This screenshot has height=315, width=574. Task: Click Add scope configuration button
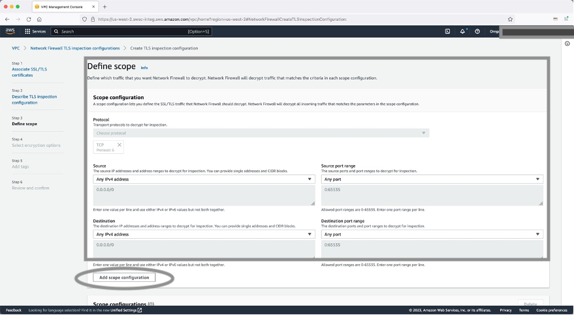124,277
